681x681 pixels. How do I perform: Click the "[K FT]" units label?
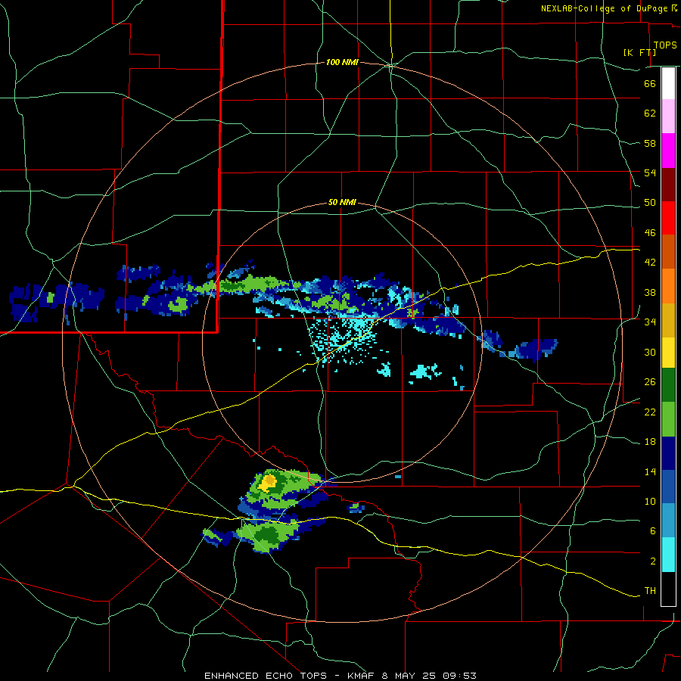[639, 52]
